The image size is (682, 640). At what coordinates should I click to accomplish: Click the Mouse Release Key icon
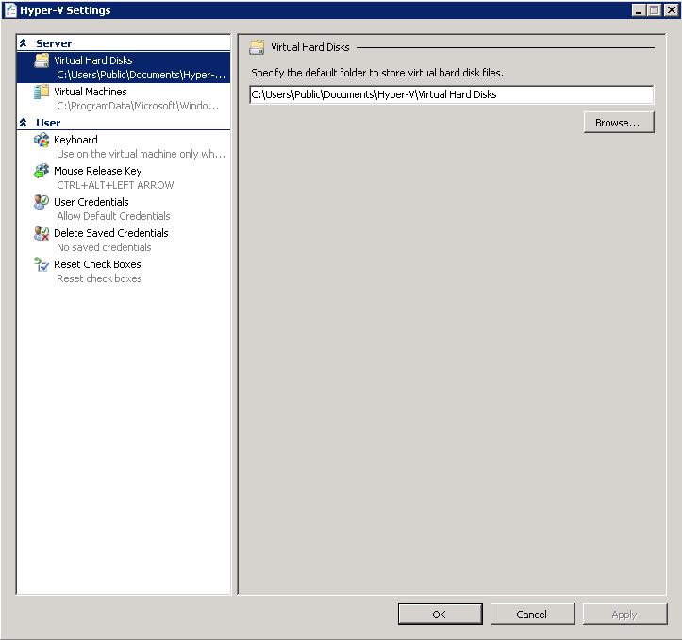[42, 171]
